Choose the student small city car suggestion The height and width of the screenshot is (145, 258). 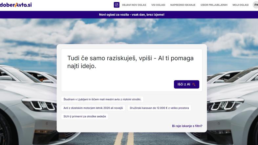click(102, 99)
